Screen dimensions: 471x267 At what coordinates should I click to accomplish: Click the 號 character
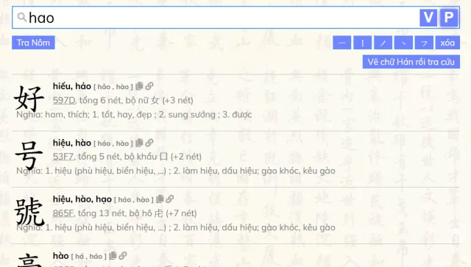[x=29, y=211]
